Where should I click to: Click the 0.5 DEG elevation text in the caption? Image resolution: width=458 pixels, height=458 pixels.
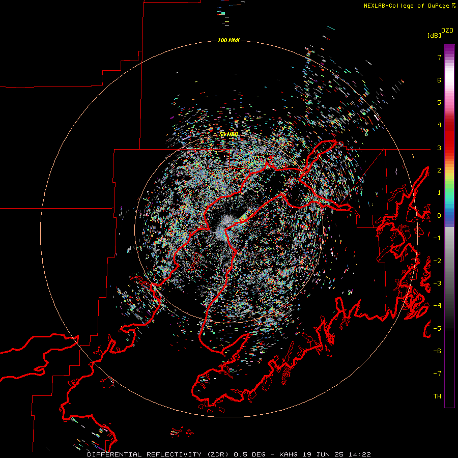click(x=250, y=454)
